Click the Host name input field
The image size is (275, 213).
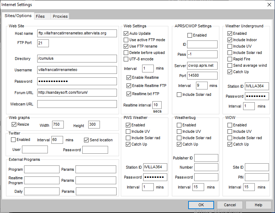click(x=77, y=33)
